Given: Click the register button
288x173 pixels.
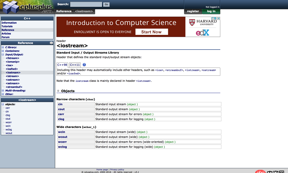Looking at the screenshot, I should pyautogui.click(x=193, y=12).
